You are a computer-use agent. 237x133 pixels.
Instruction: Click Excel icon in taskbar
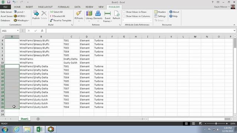[39, 129]
